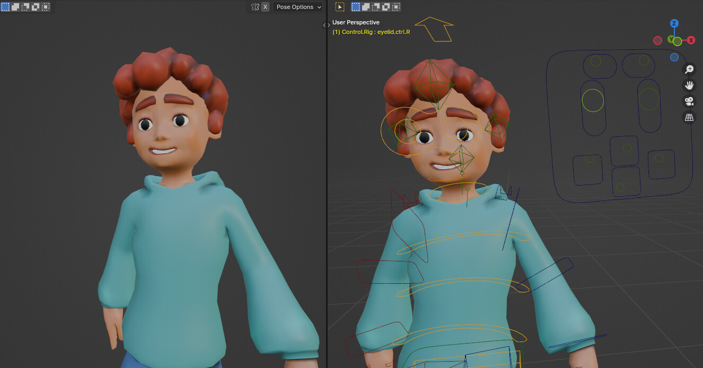
Task: Enable the X-axis mirror toggle
Action: pyautogui.click(x=265, y=6)
